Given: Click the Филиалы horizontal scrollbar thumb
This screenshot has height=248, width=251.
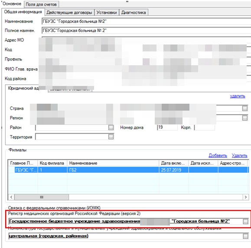Looking at the screenshot, I should [x=42, y=197].
